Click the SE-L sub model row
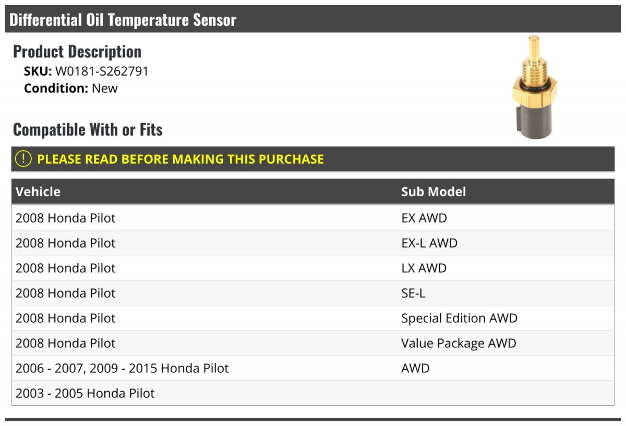626x426 pixels. click(x=413, y=293)
